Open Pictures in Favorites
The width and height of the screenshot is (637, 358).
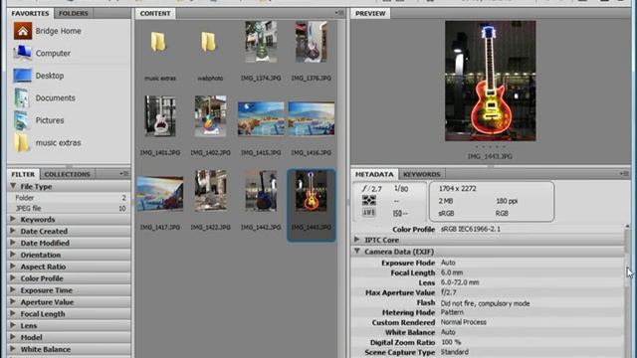point(39,120)
